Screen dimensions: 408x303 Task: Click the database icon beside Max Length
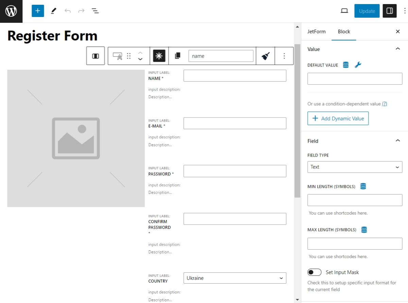coord(364,229)
